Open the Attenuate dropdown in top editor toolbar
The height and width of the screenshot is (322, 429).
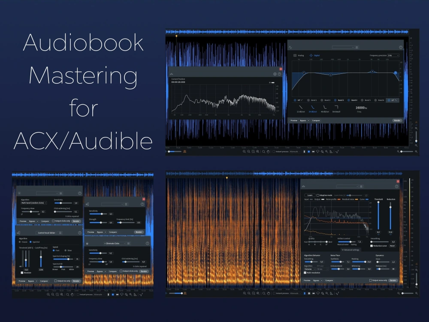coord(295,152)
